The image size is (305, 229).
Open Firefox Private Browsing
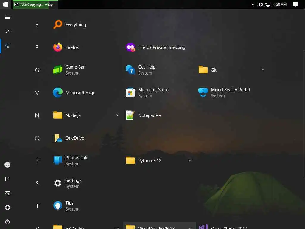coord(155,47)
